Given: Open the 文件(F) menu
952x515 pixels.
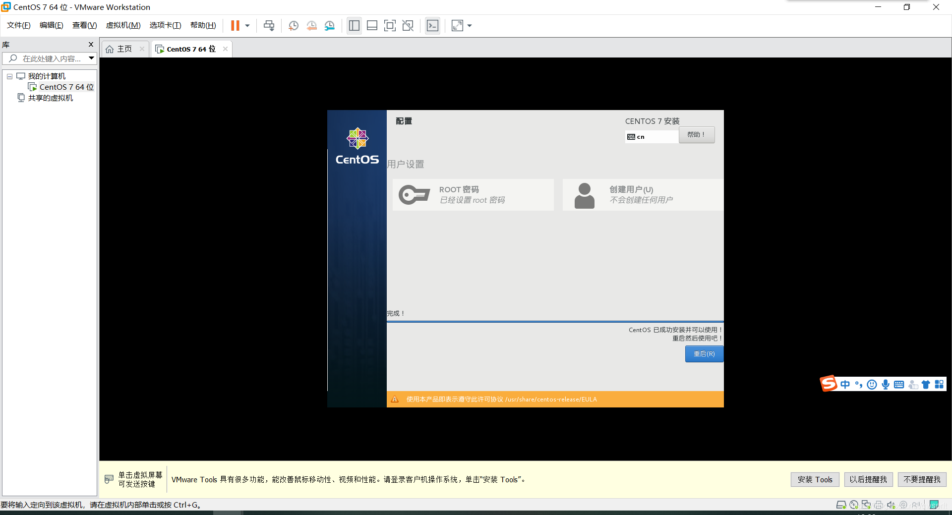Looking at the screenshot, I should (19, 25).
